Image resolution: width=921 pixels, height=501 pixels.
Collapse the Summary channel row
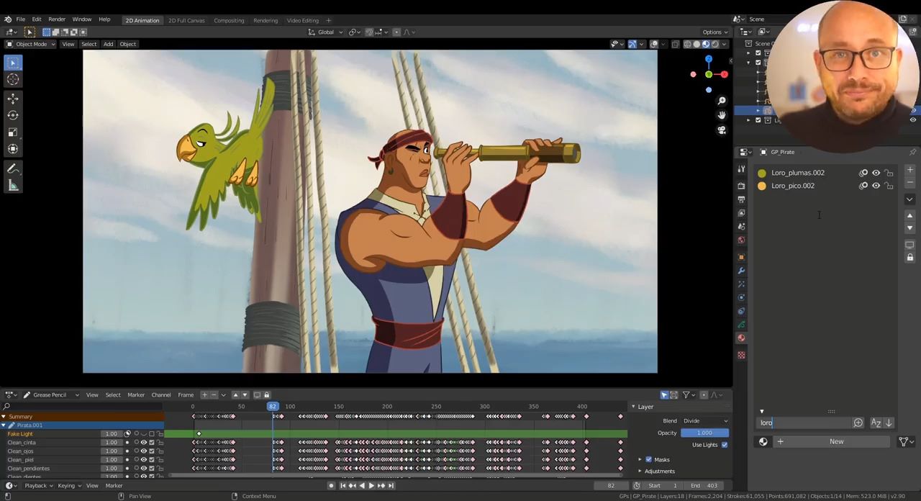point(4,417)
